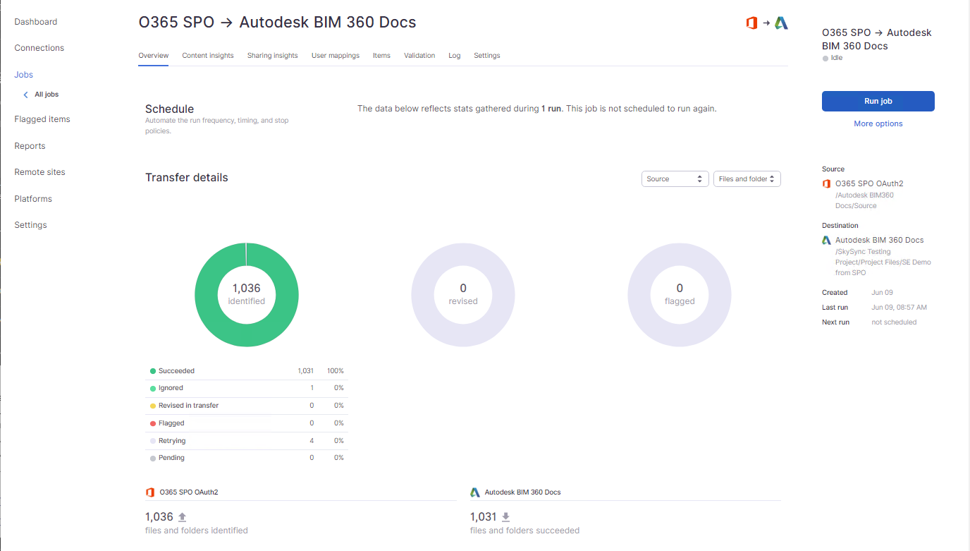Open the Content insights tab
This screenshot has height=551, width=970.
[208, 56]
